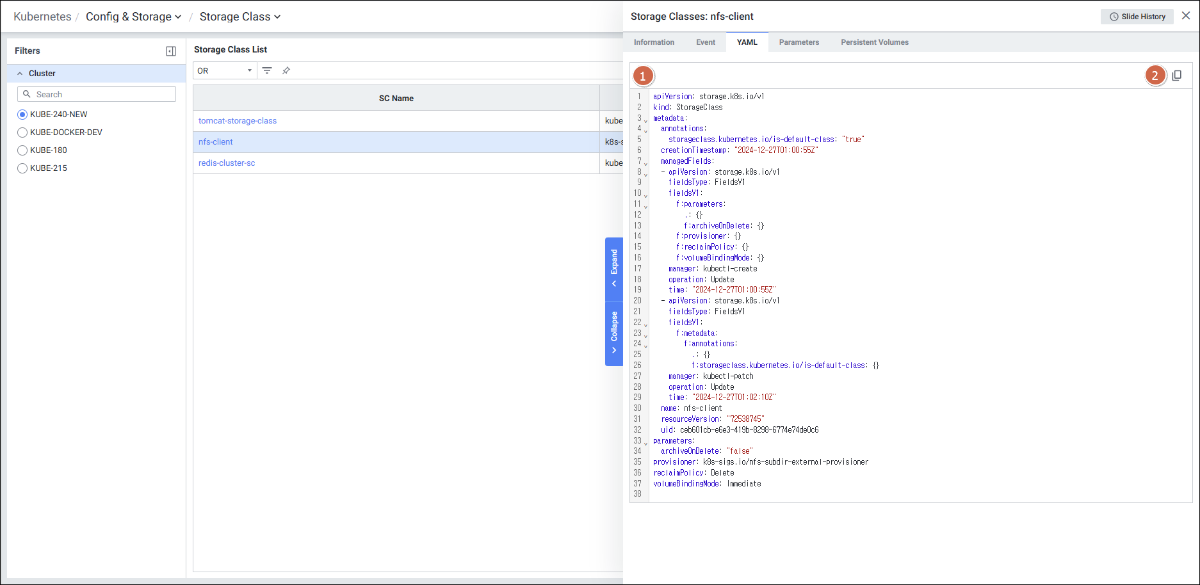Choose the KUBE-180 cluster option
Image resolution: width=1200 pixels, height=585 pixels.
click(22, 150)
